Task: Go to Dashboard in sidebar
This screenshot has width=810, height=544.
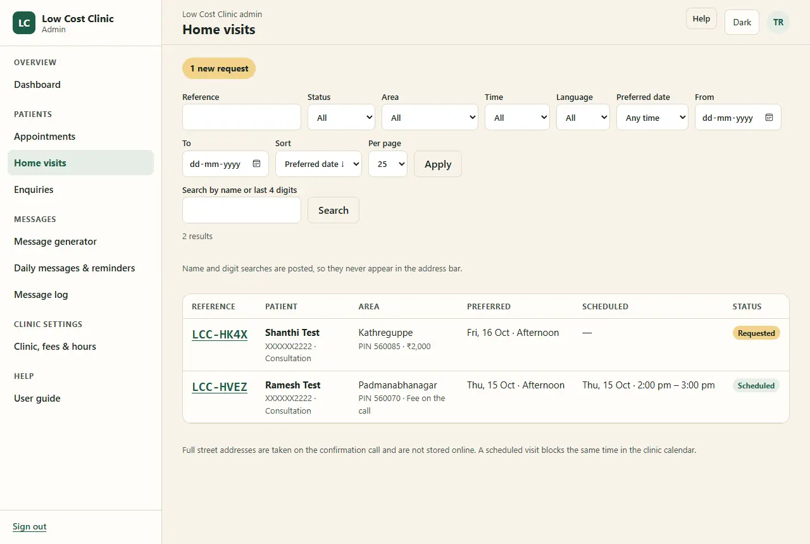Action: coord(80,85)
